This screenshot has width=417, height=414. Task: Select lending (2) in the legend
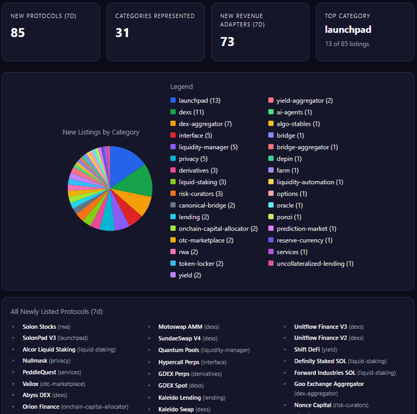(x=189, y=217)
